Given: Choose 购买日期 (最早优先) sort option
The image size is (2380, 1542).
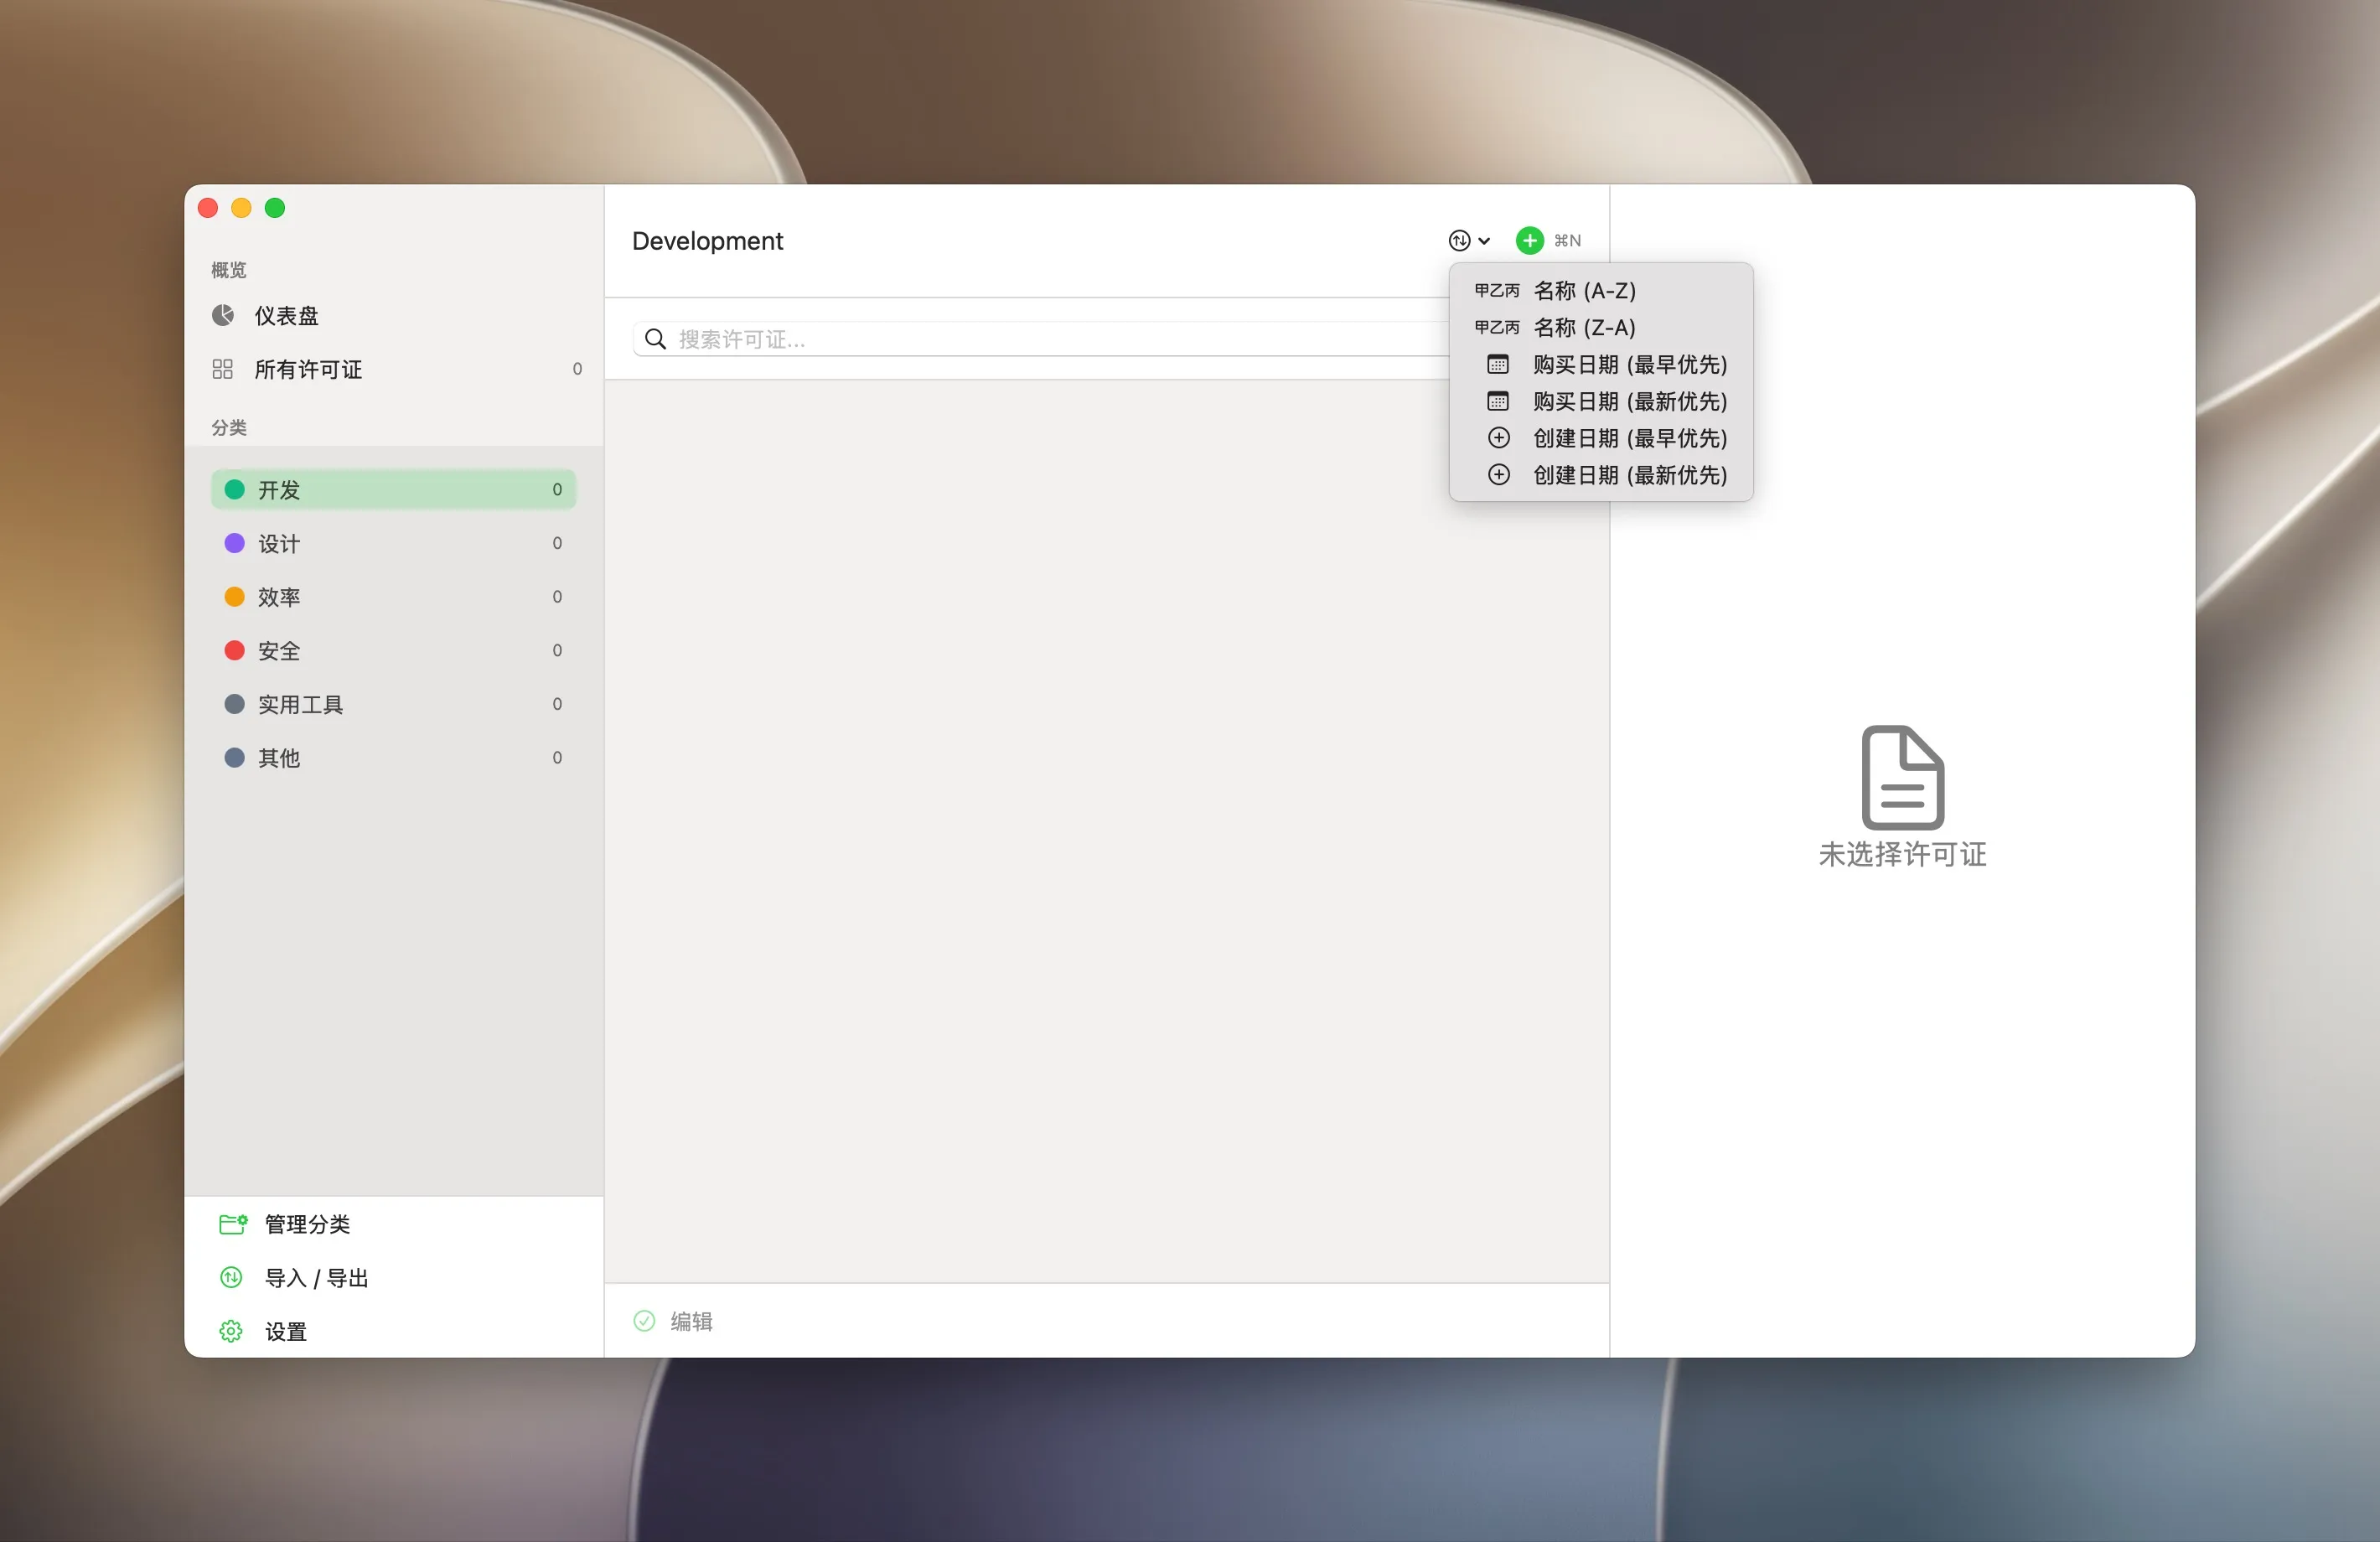Looking at the screenshot, I should point(1600,364).
